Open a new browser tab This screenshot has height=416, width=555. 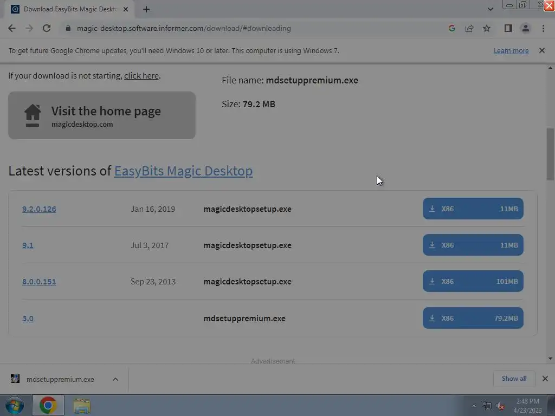(x=146, y=9)
